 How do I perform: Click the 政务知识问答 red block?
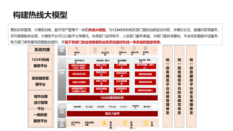(x=79, y=74)
